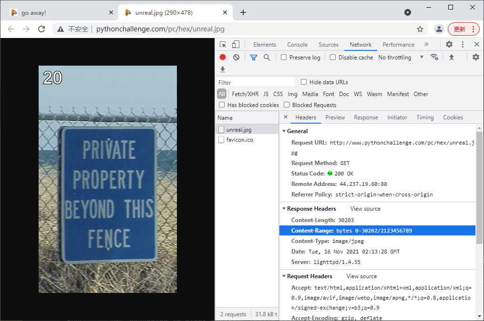The image size is (484, 321).
Task: Reload the current page
Action: [41, 29]
